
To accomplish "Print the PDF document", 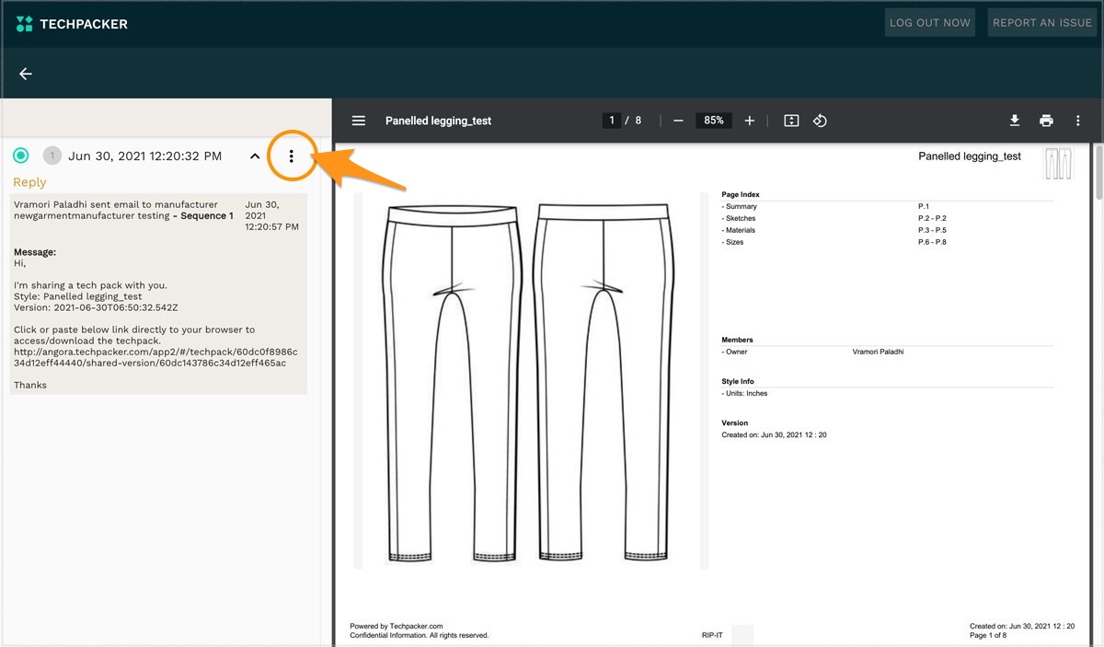I will coord(1046,121).
